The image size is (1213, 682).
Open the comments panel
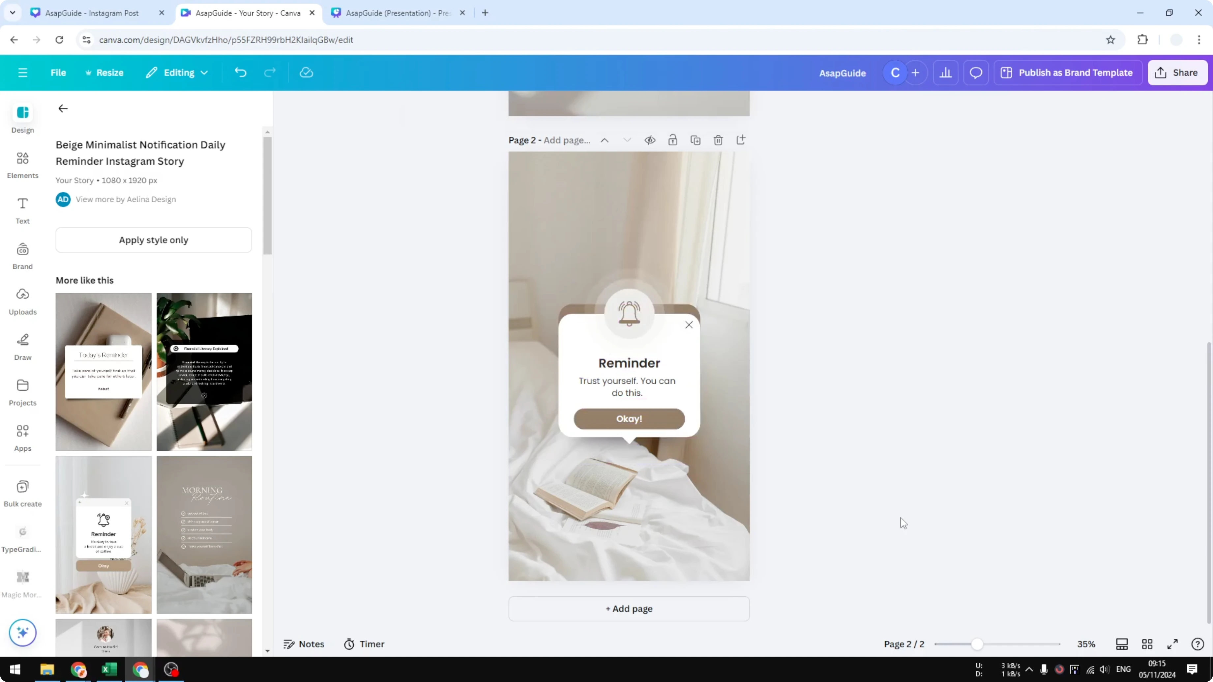click(976, 72)
